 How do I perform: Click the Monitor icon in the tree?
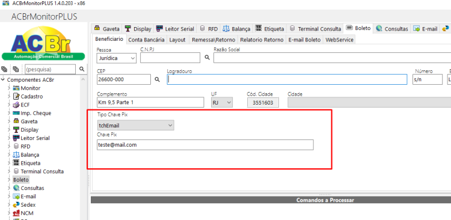pos(16,88)
